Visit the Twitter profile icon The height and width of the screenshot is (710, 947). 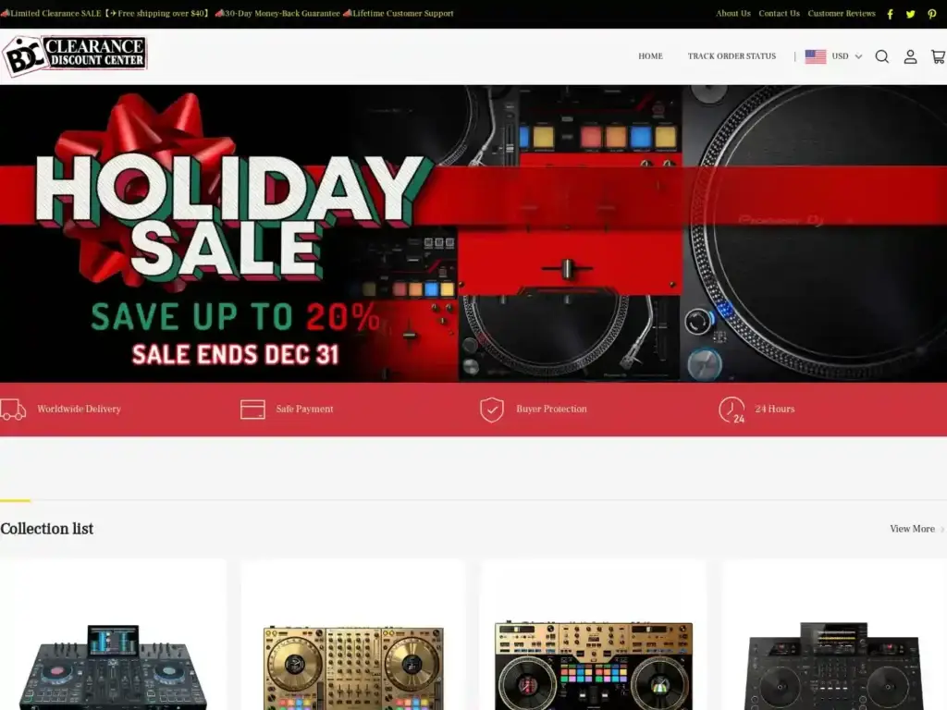tap(910, 14)
